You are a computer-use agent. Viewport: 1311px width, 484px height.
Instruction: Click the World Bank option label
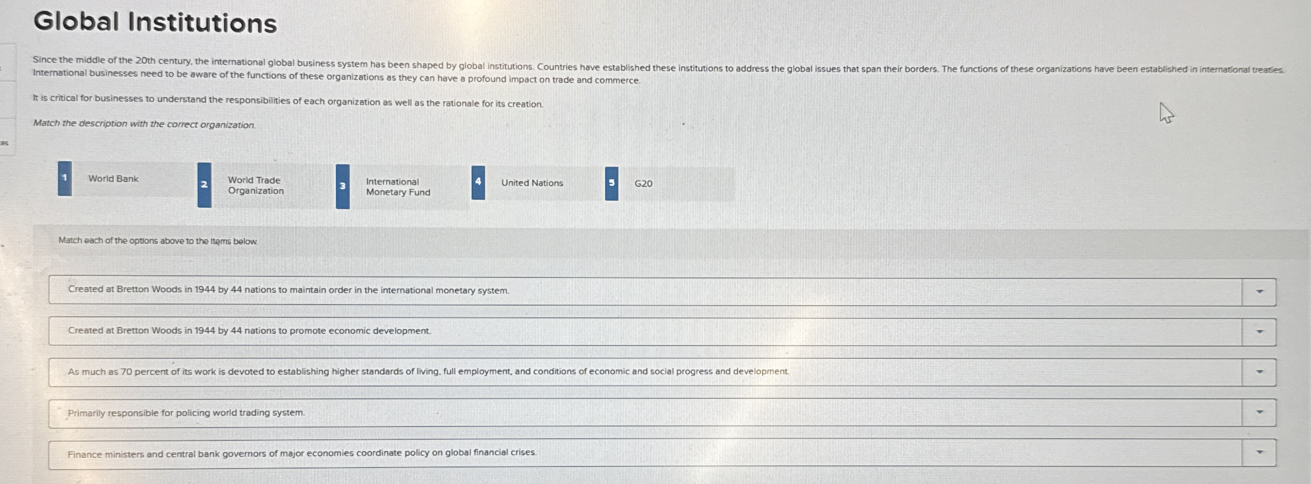click(x=113, y=179)
